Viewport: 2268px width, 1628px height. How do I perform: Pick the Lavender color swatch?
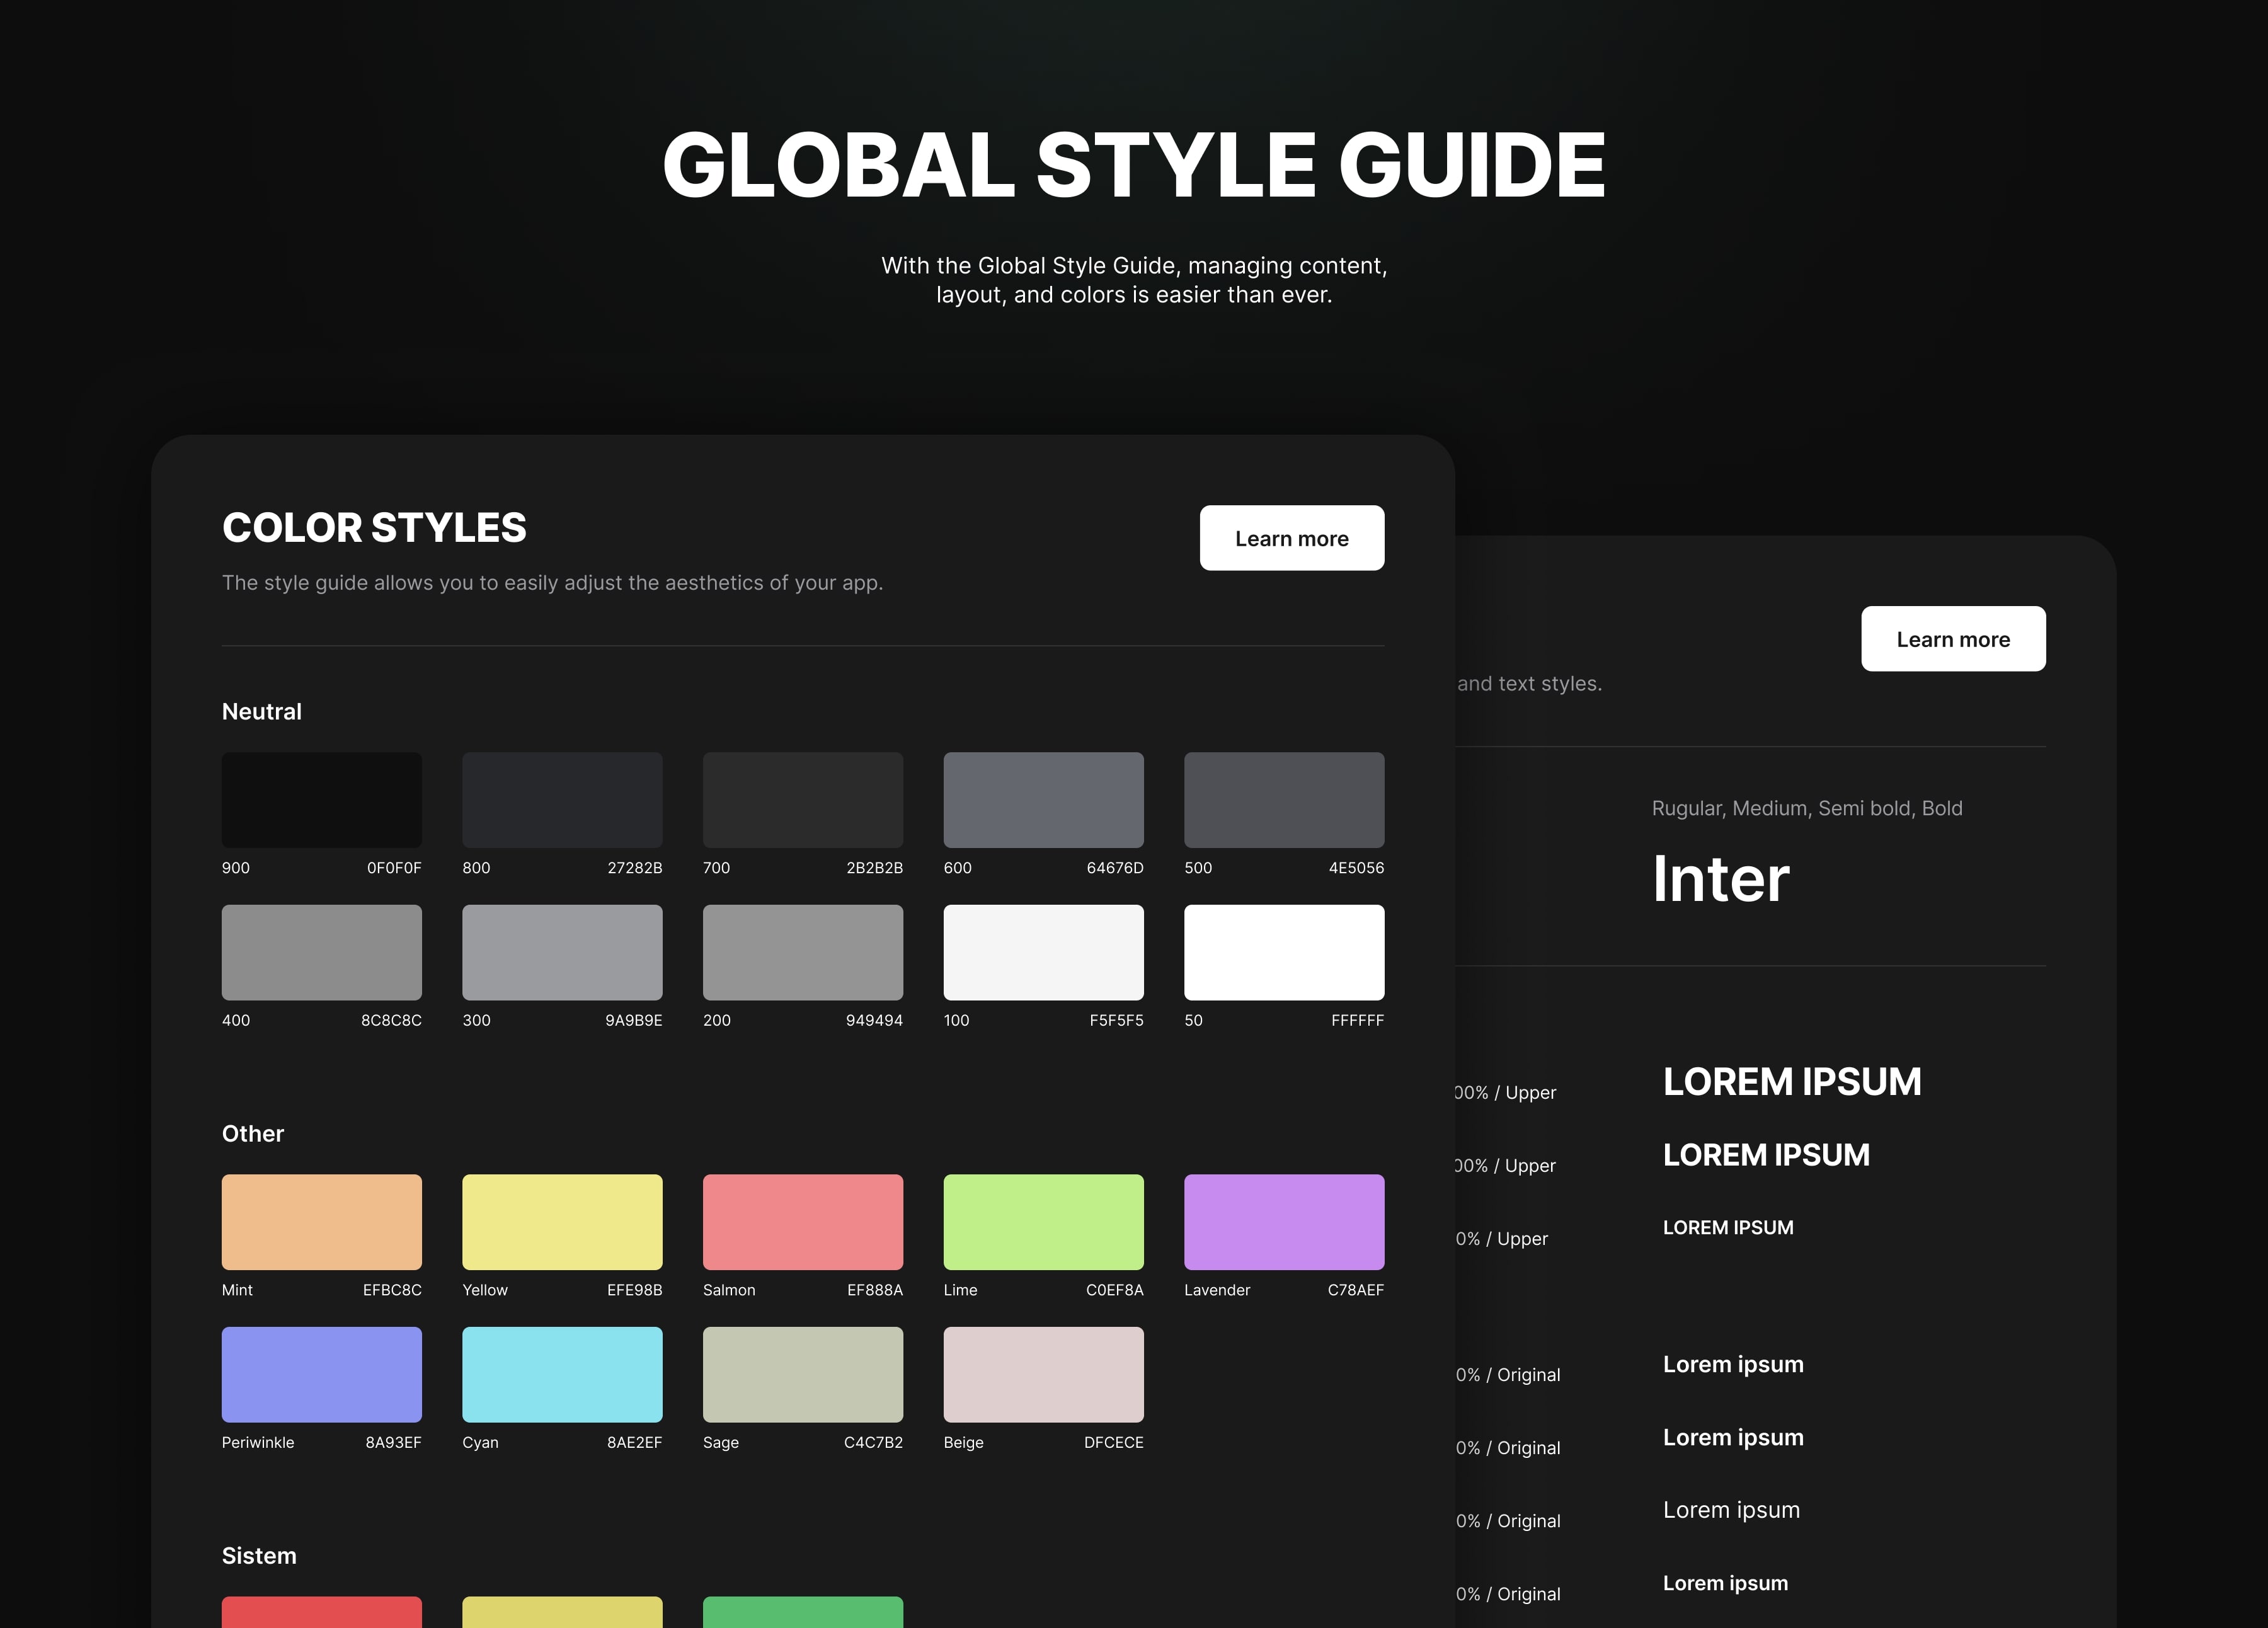pyautogui.click(x=1283, y=1222)
